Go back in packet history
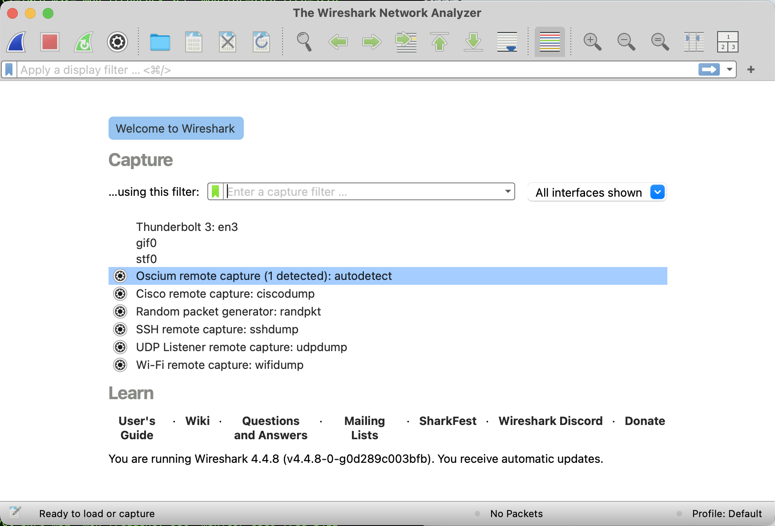The height and width of the screenshot is (526, 775). pyautogui.click(x=338, y=42)
